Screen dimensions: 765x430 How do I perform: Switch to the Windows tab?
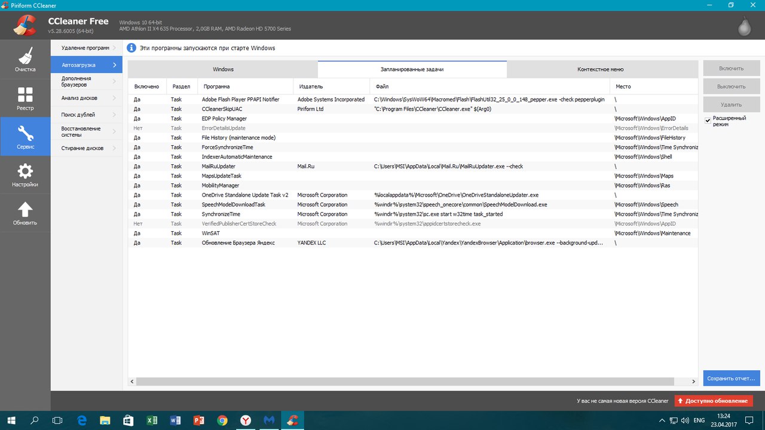(223, 69)
